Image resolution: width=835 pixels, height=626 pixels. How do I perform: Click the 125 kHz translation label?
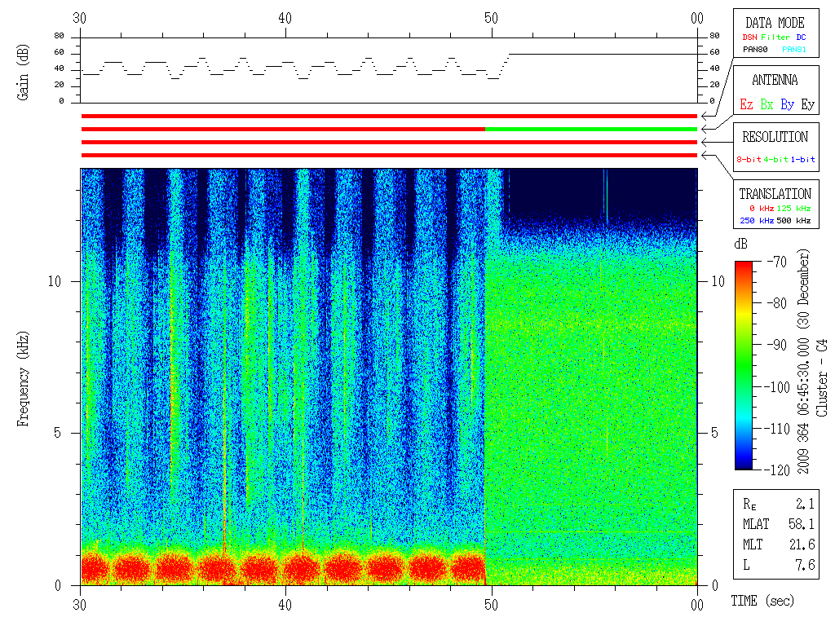coord(793,208)
